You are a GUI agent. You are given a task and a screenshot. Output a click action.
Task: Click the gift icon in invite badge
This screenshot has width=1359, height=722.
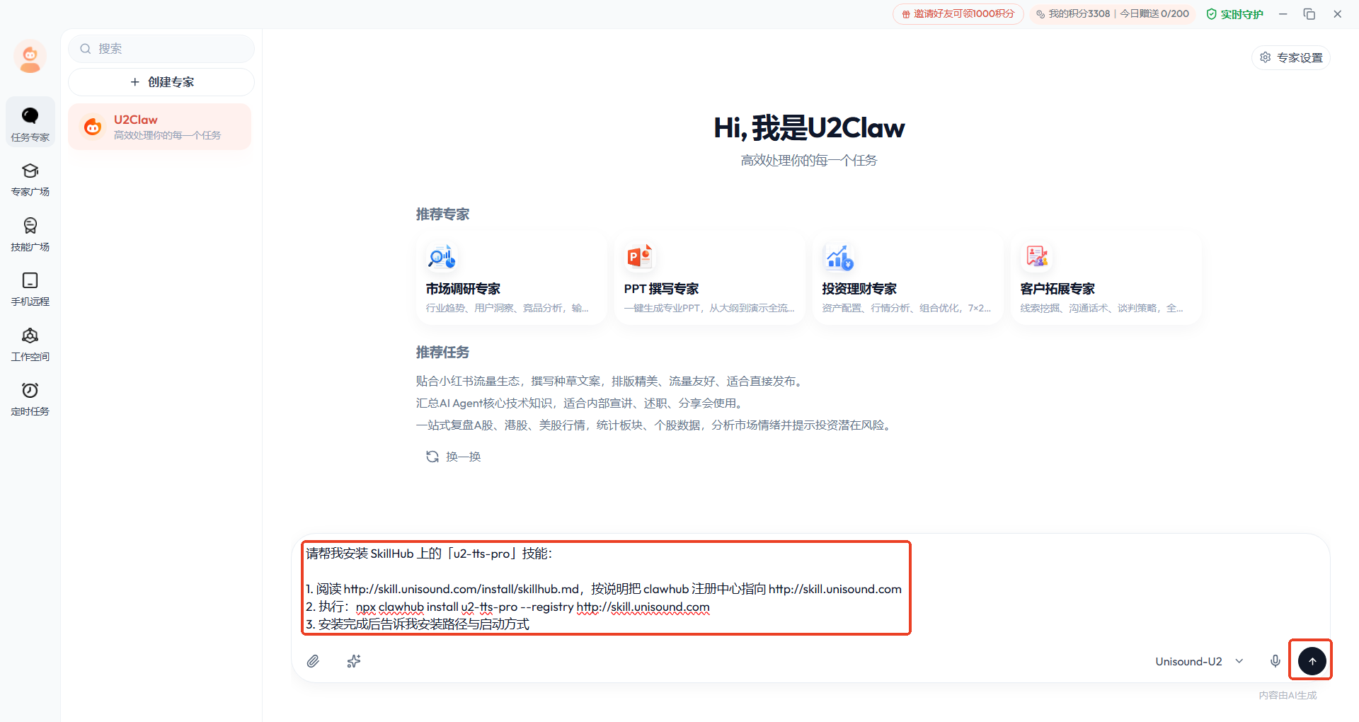(x=906, y=14)
